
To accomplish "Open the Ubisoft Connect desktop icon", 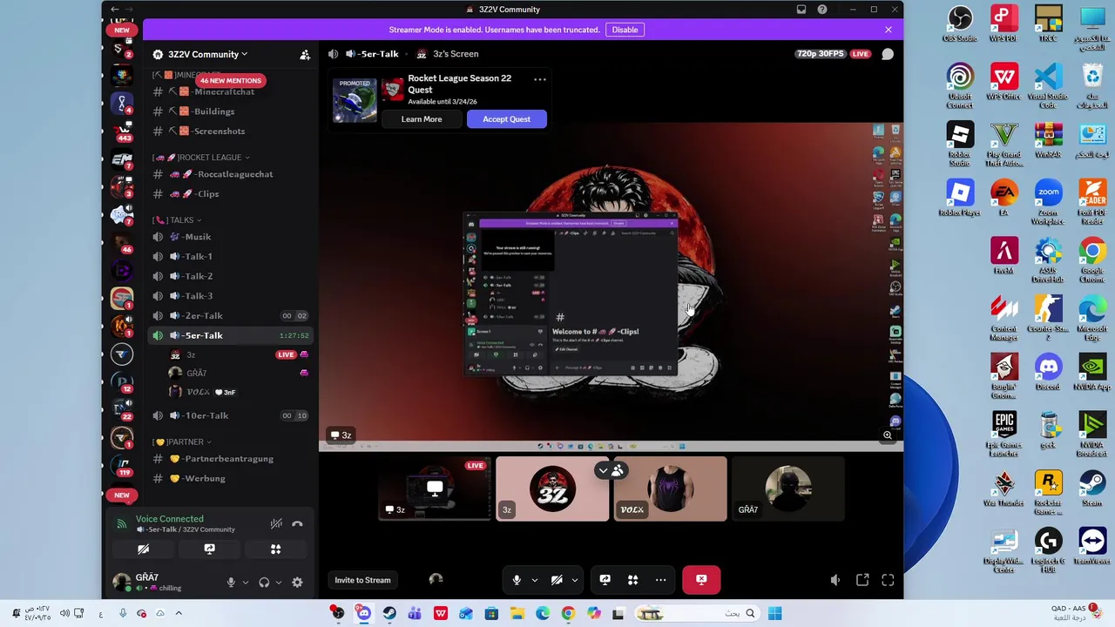I will click(x=960, y=86).
